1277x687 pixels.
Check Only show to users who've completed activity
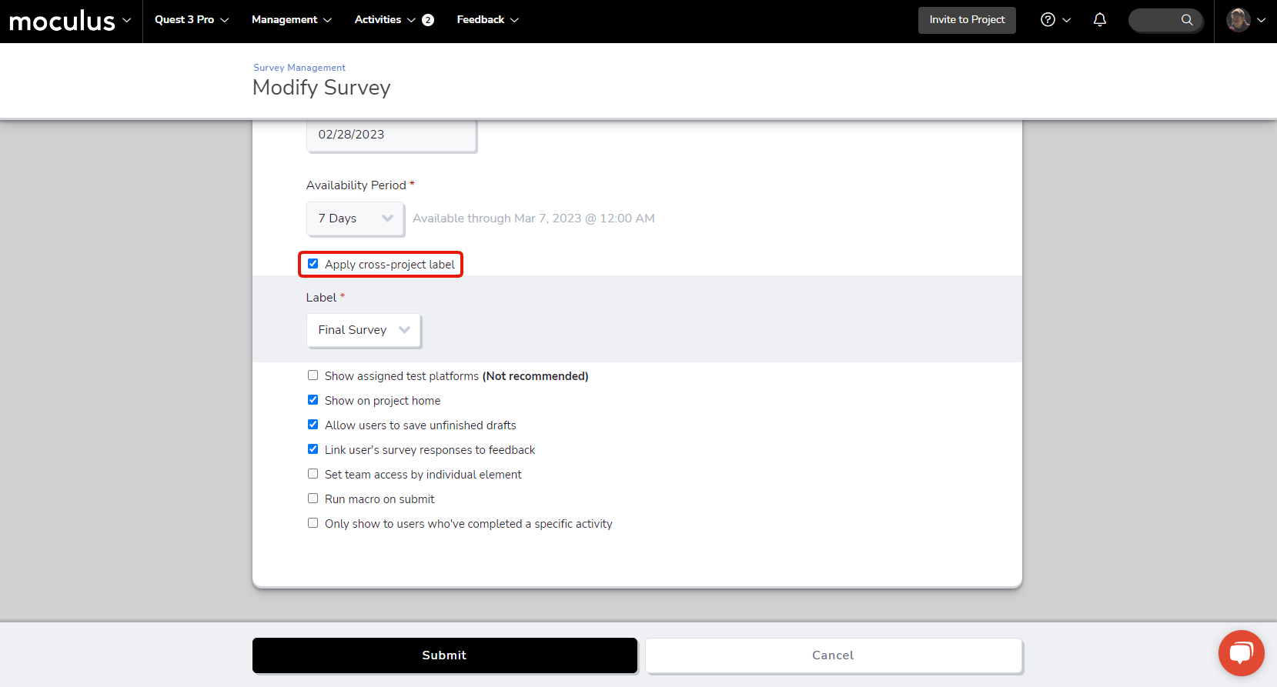click(313, 523)
